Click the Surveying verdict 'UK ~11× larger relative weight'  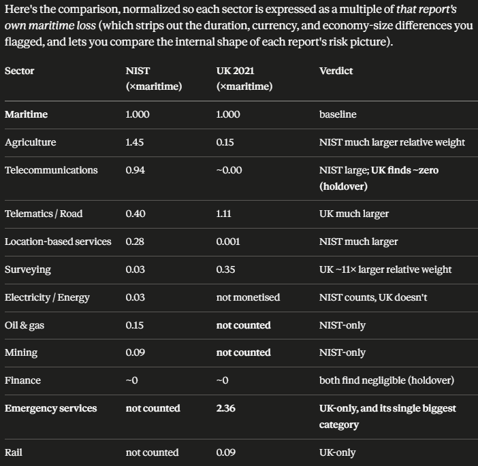pyautogui.click(x=385, y=269)
